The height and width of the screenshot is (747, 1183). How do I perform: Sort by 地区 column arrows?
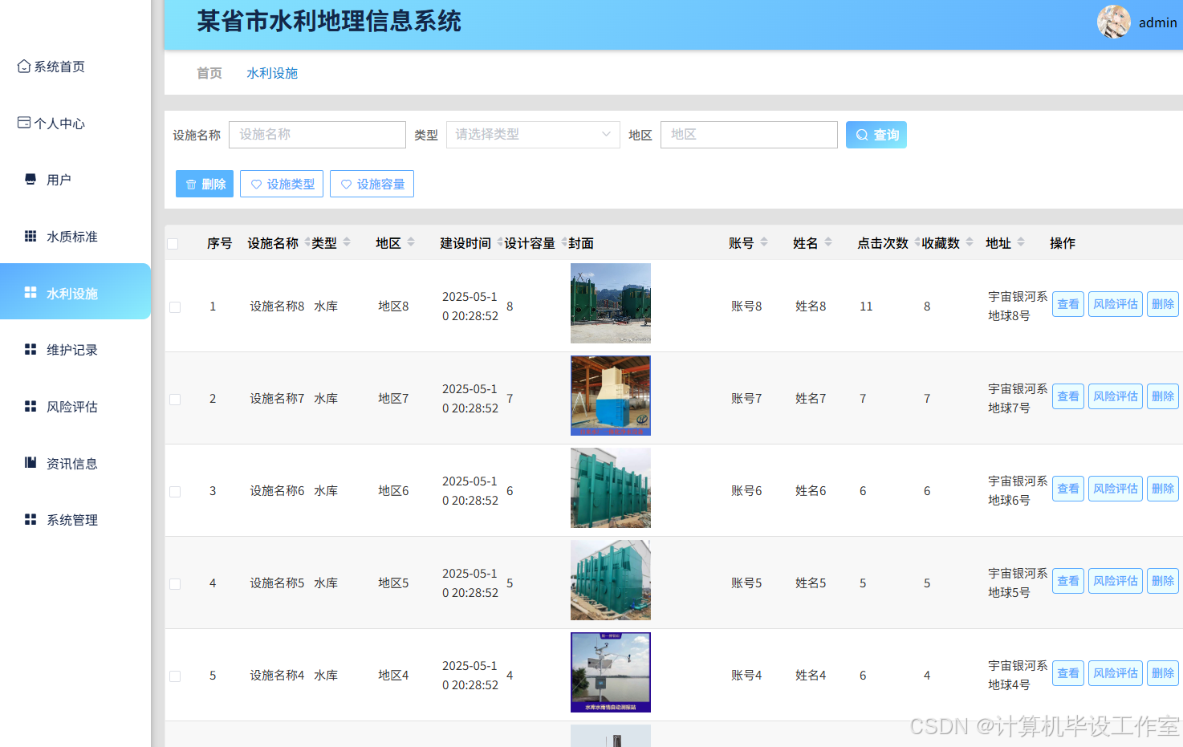coord(411,242)
